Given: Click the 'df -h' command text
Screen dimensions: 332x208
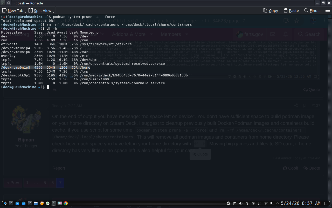Looking at the screenshot, I should point(52,29).
